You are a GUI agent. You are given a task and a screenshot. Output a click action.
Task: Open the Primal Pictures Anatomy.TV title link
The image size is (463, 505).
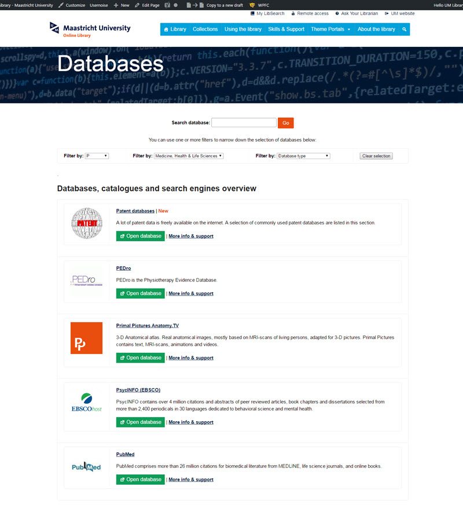coord(147,326)
